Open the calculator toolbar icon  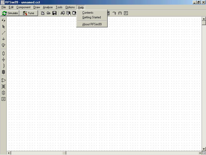108,13
